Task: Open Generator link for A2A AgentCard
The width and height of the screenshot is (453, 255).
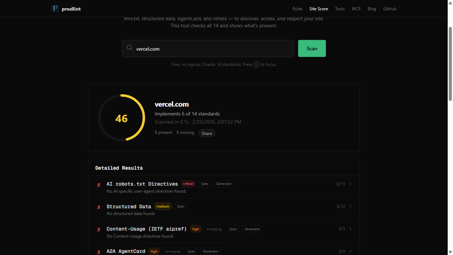Action: [211, 251]
